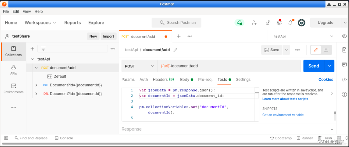Open the Upgrade dropdown arrow
349x147 pixels.
345,23
